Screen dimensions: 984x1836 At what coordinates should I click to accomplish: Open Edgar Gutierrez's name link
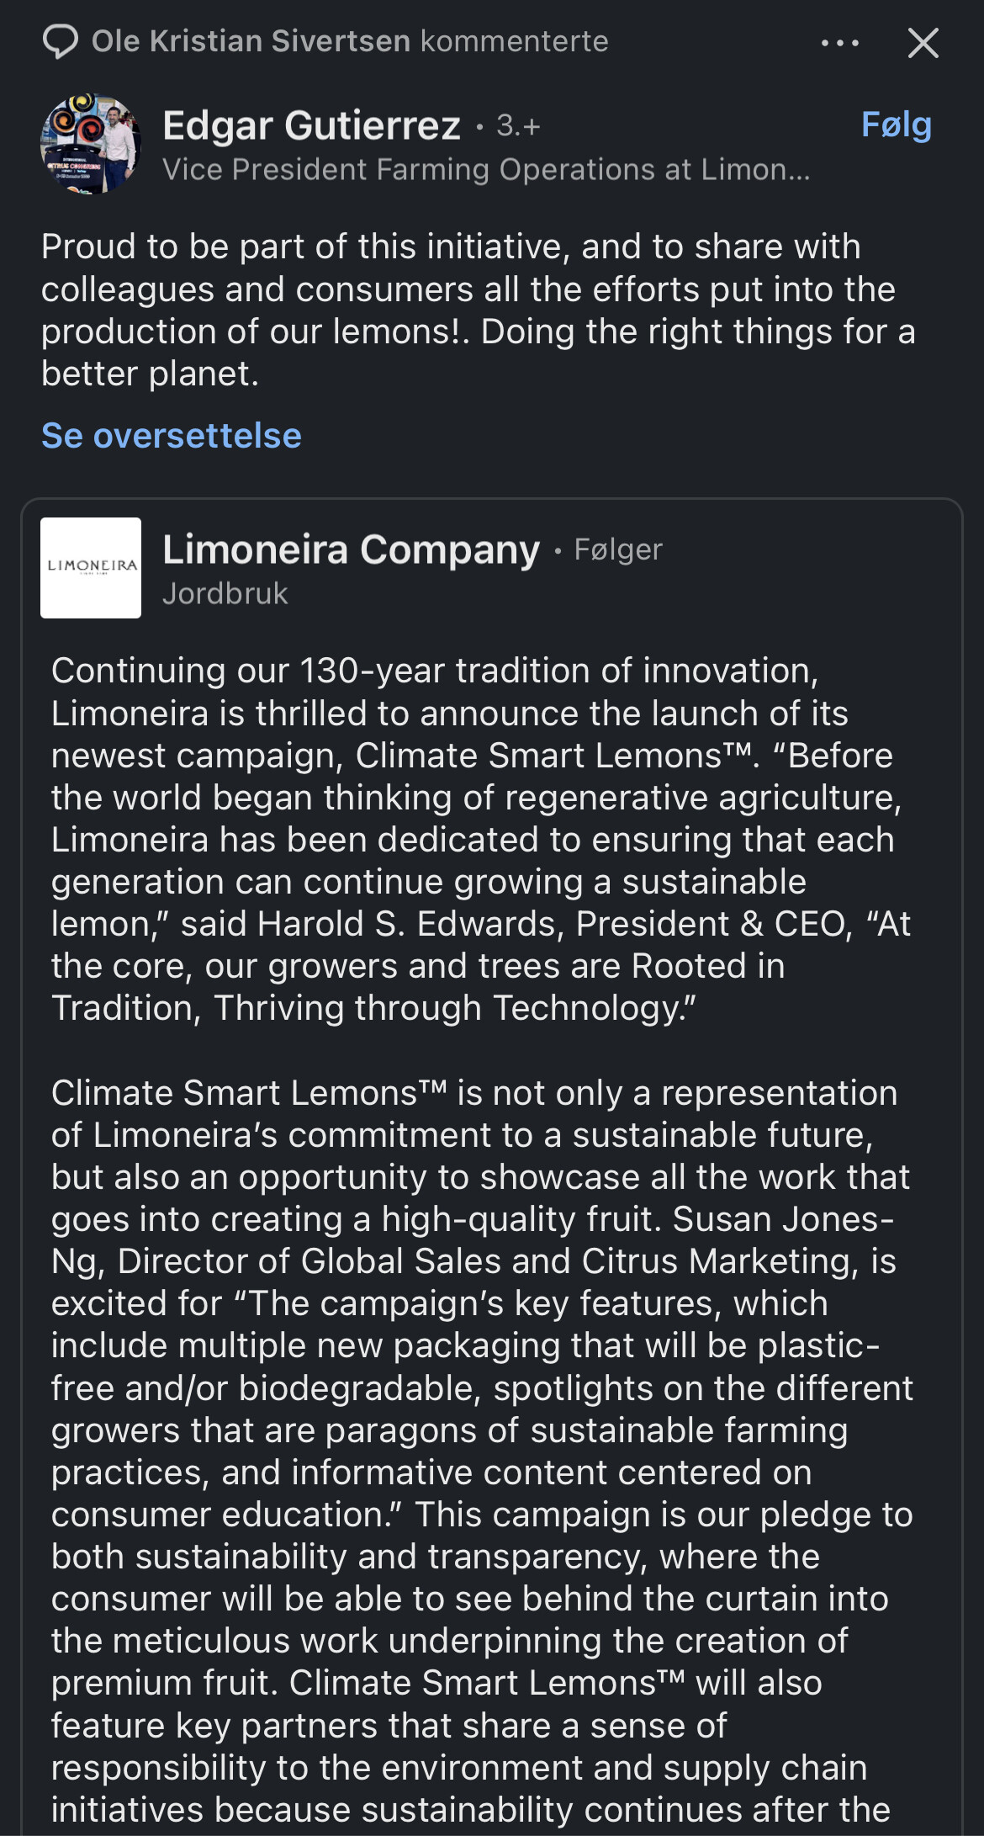[312, 125]
